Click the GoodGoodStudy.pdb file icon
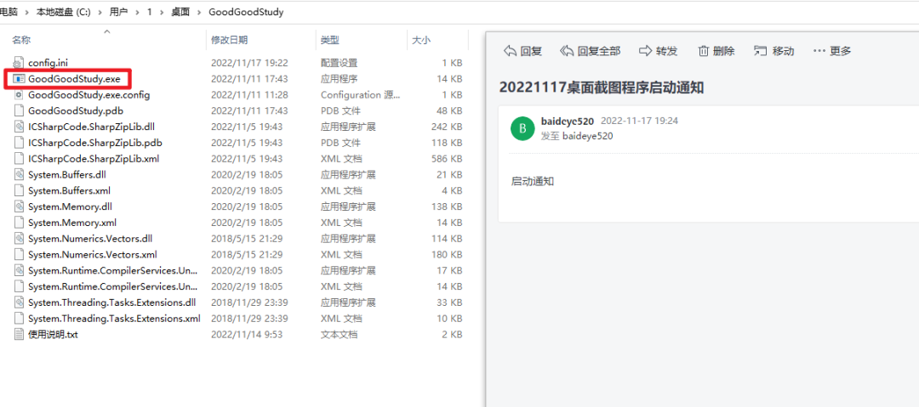This screenshot has width=919, height=407. click(x=18, y=110)
